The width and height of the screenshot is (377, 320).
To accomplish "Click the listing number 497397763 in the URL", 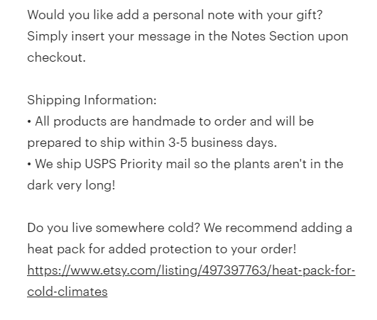I will pyautogui.click(x=234, y=270).
